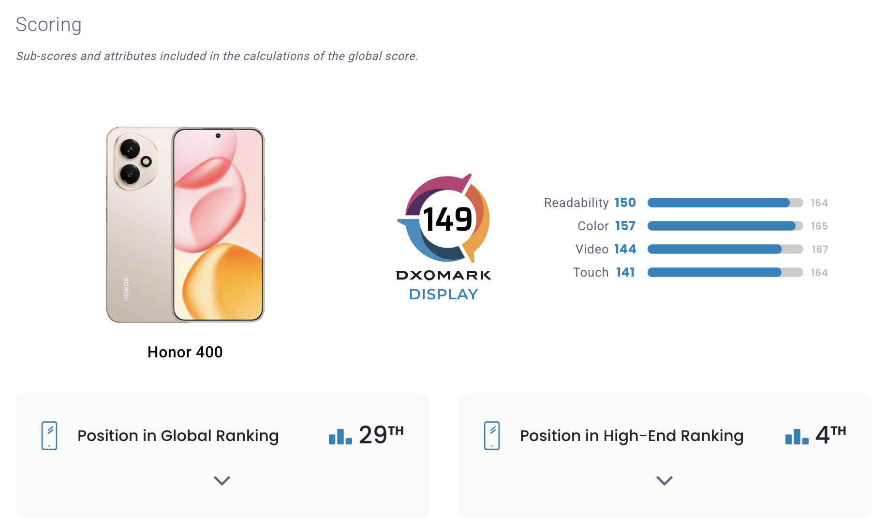Click the Honor 400 phone image

pos(185,225)
